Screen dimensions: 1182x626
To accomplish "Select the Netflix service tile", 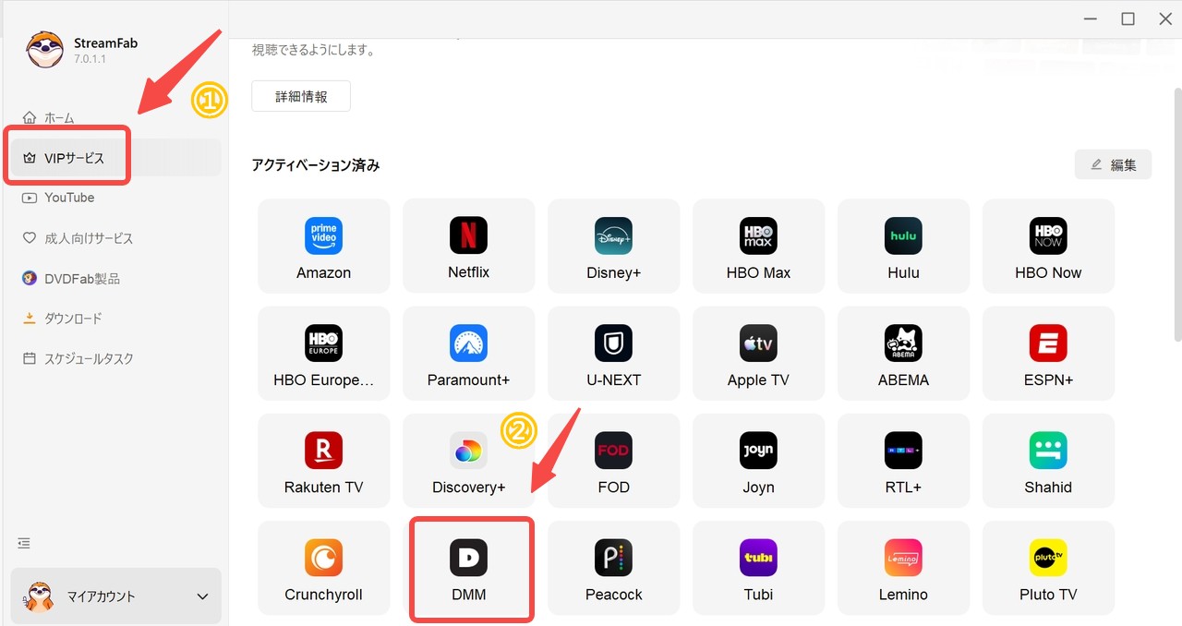I will tap(468, 246).
